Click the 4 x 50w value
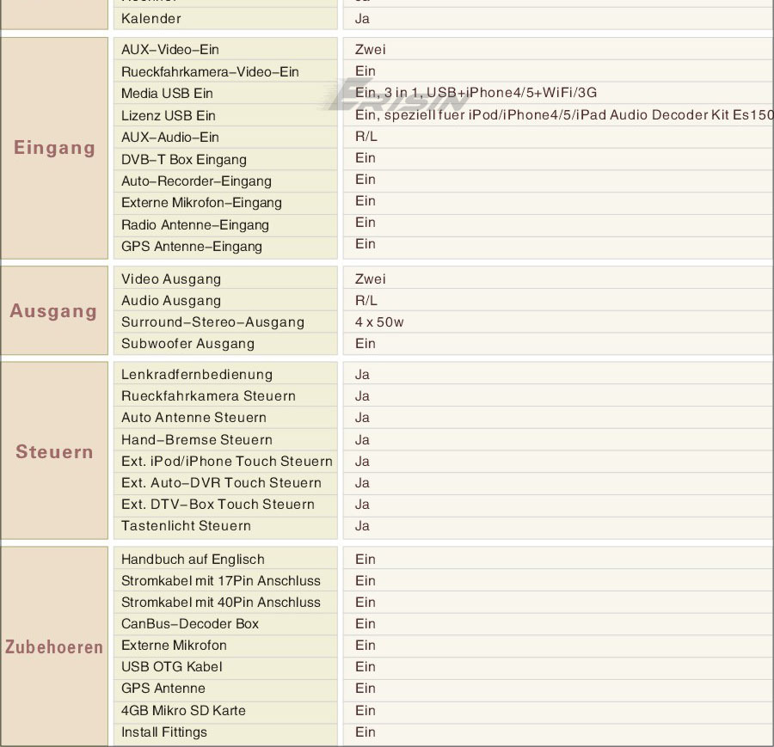The image size is (774, 747). (379, 322)
